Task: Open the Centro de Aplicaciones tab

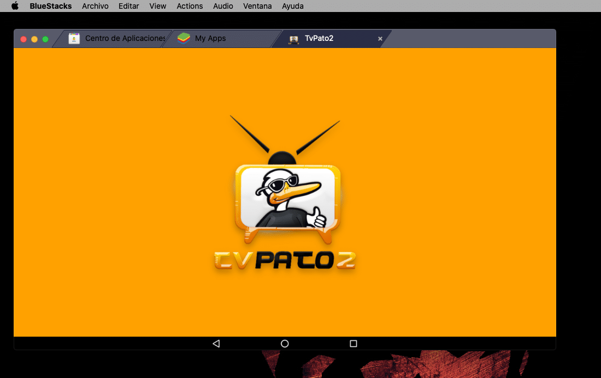Action: [125, 38]
